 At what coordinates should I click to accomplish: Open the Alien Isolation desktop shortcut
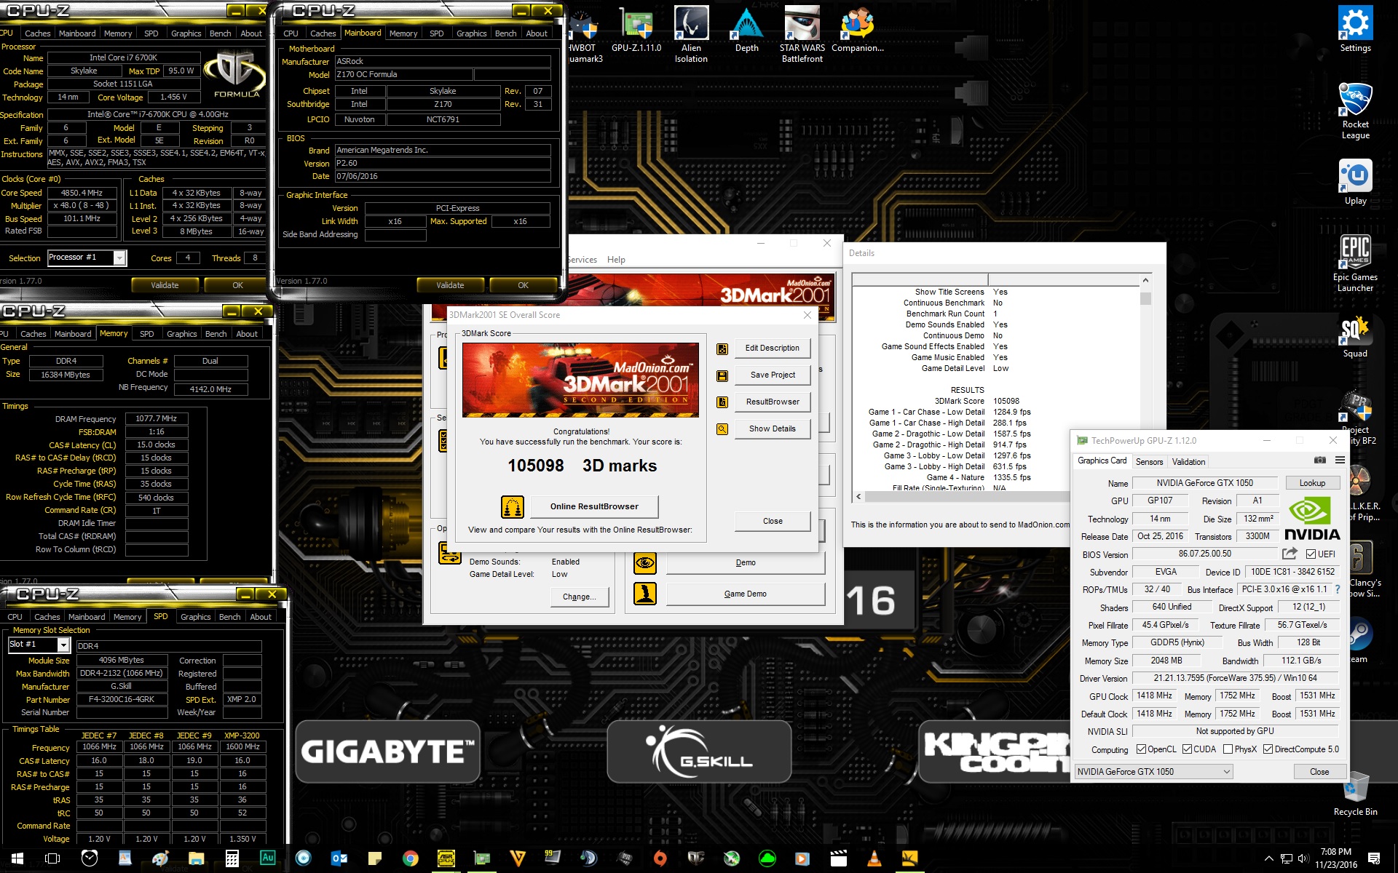coord(691,34)
